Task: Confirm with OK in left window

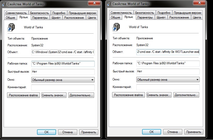Action: [46, 132]
